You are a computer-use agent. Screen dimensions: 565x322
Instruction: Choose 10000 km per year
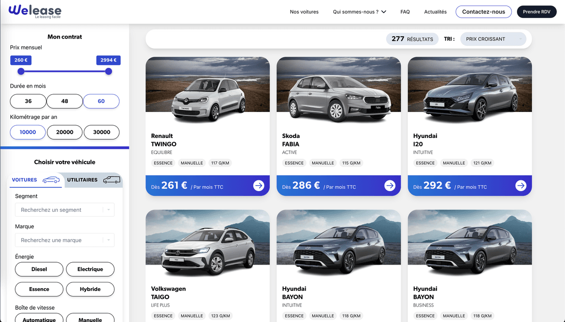pos(28,132)
